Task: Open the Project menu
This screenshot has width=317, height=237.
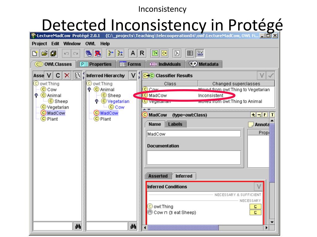Action: (x=39, y=44)
